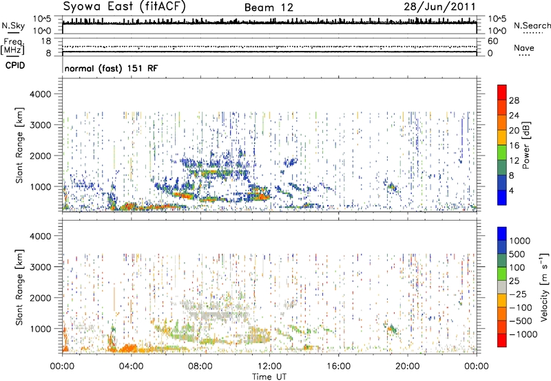The height and width of the screenshot is (381, 551).
Task: Click the 'Time UT' axis label
Action: coord(269,377)
